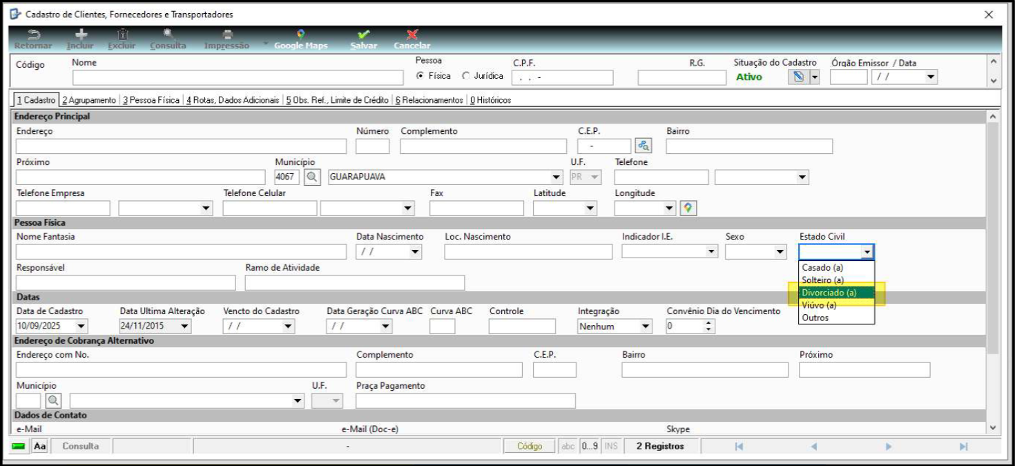Search the alternative billing Município magnifier
The height and width of the screenshot is (466, 1015).
coord(53,400)
